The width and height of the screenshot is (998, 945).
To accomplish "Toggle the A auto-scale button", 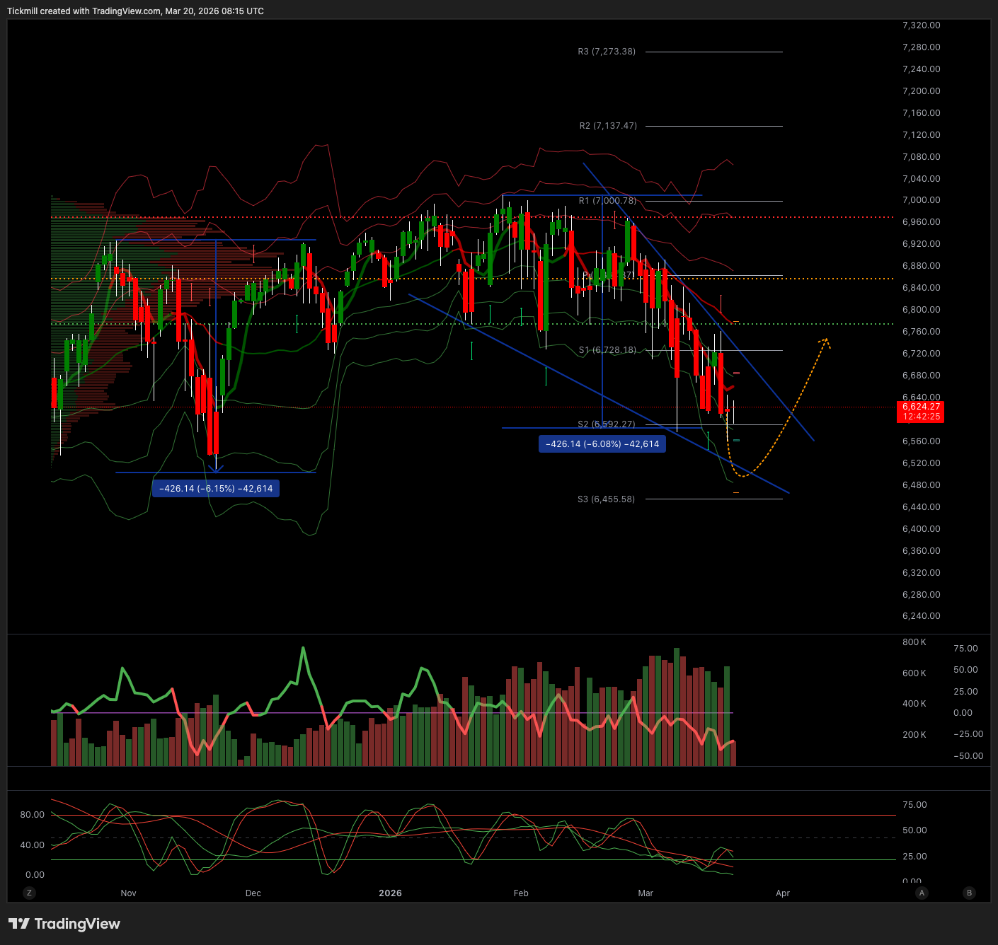I will point(922,893).
